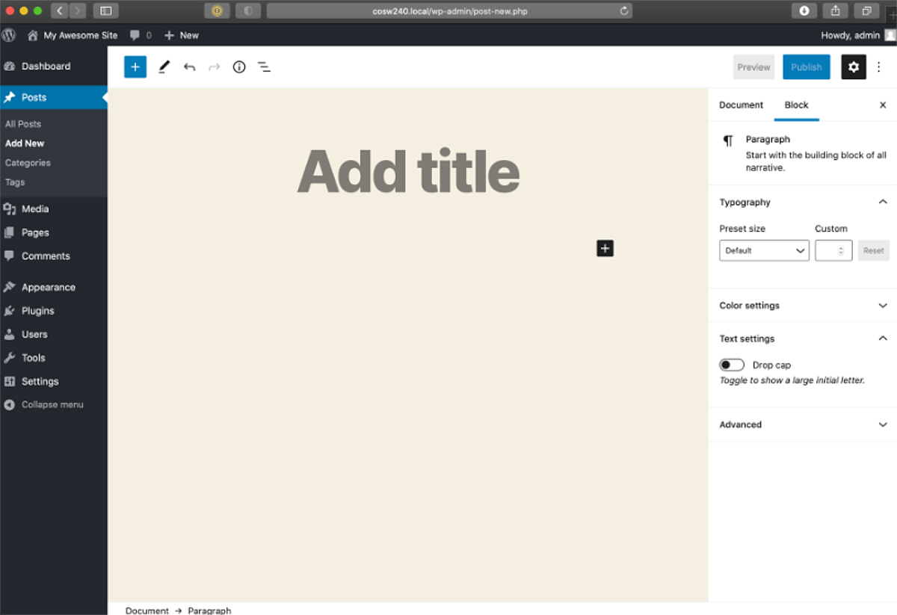Open the more options ellipsis menu
Image resolution: width=897 pixels, height=615 pixels.
pyautogui.click(x=879, y=67)
